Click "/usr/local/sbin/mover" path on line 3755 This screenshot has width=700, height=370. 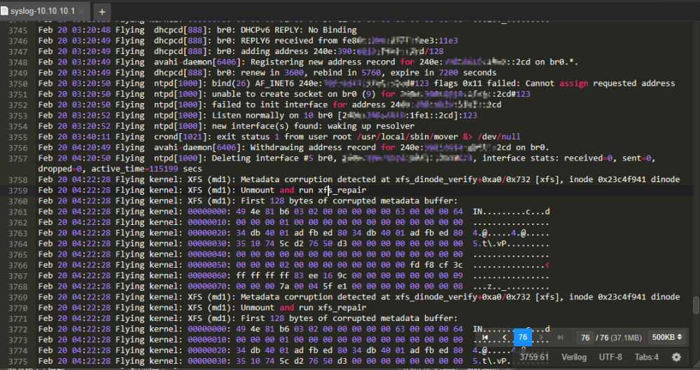click(407, 137)
